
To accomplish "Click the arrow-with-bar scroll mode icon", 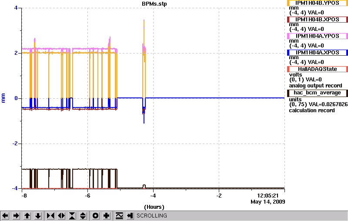I will coord(130,216).
